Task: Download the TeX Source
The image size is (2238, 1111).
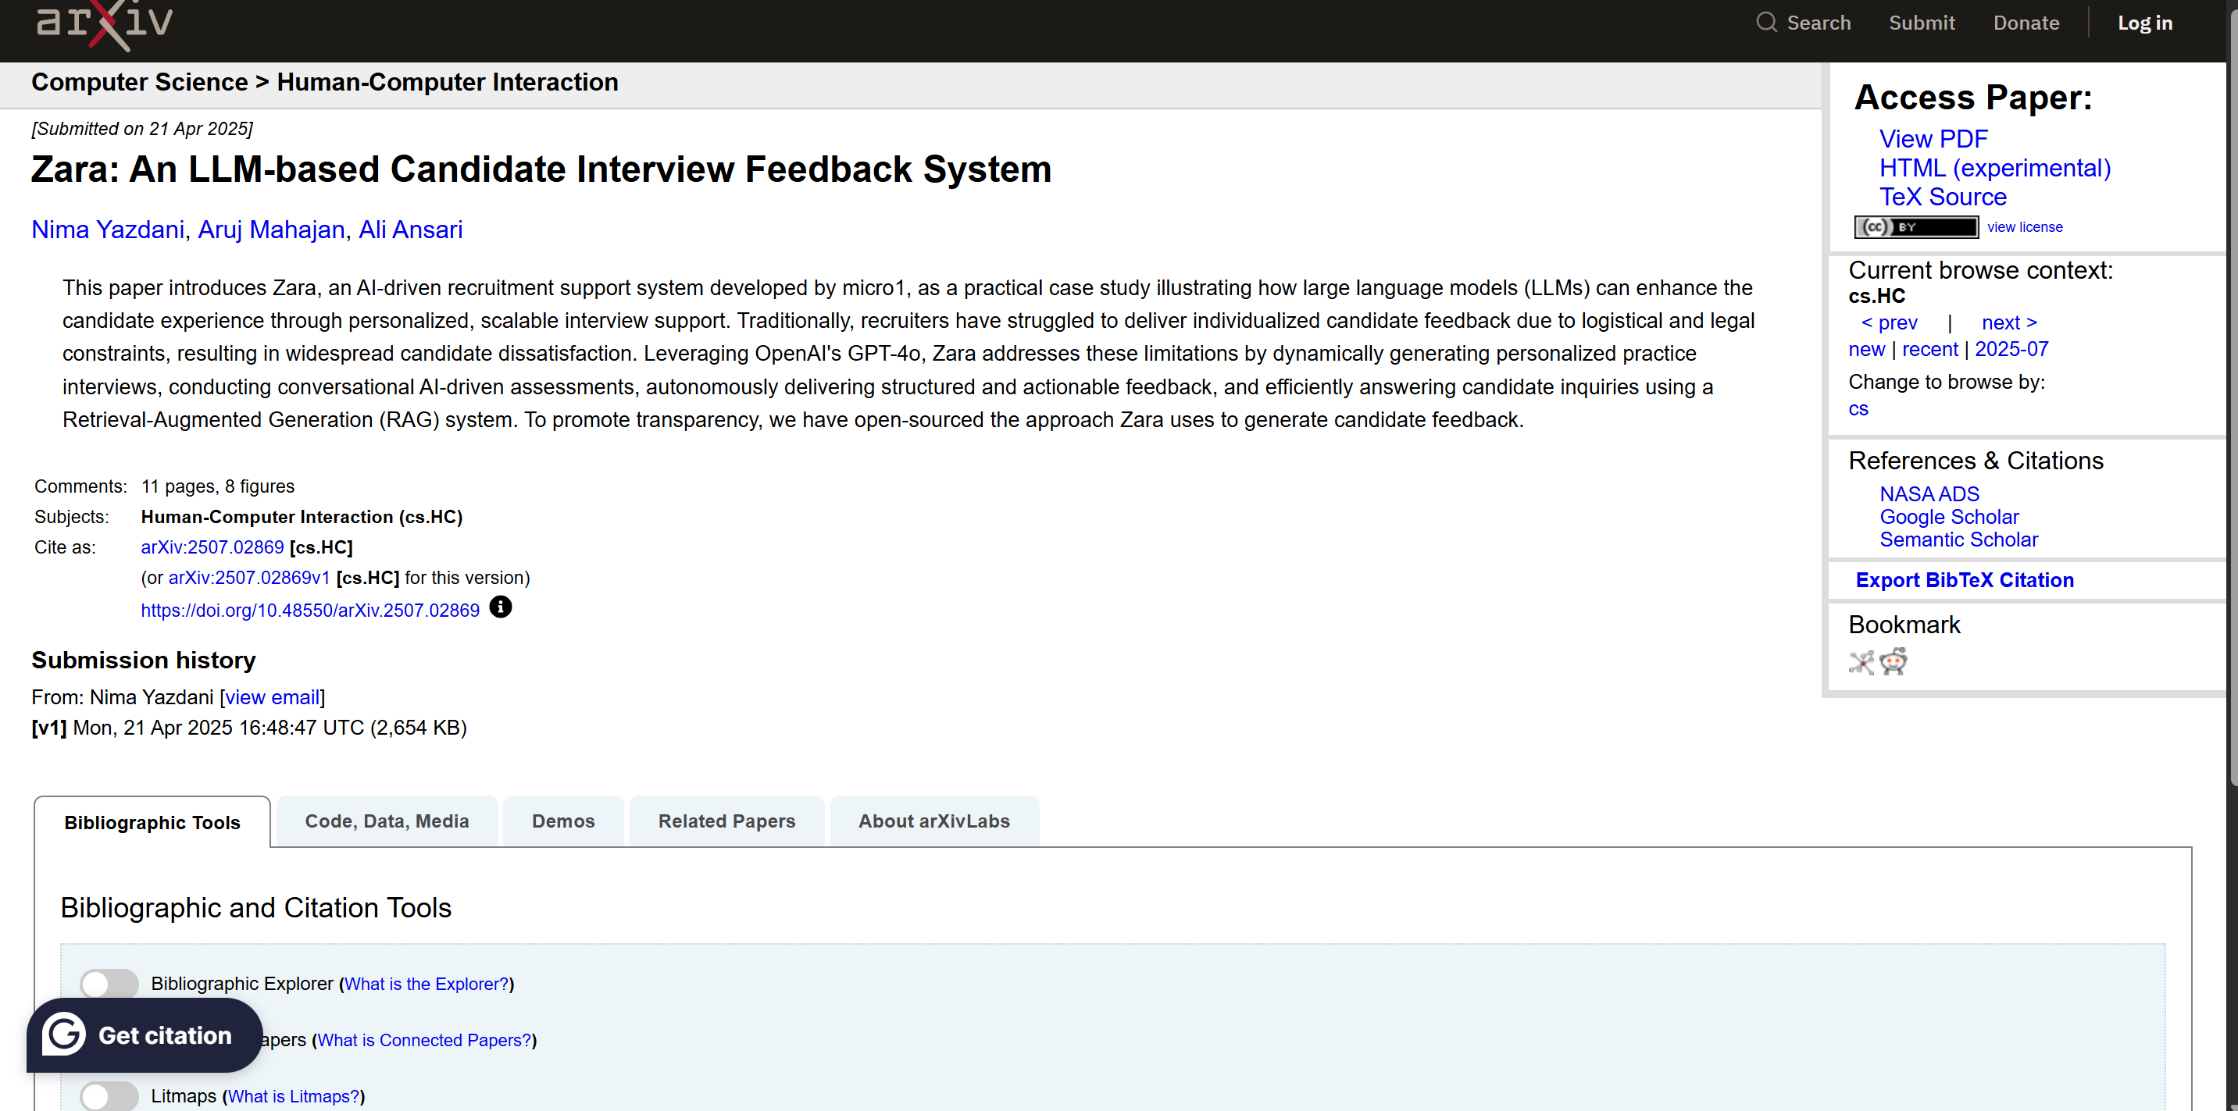Action: tap(1943, 196)
